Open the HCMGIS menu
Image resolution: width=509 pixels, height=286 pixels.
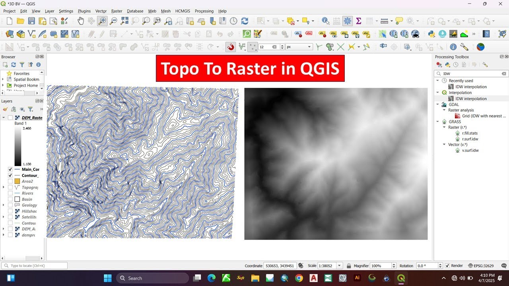(183, 11)
